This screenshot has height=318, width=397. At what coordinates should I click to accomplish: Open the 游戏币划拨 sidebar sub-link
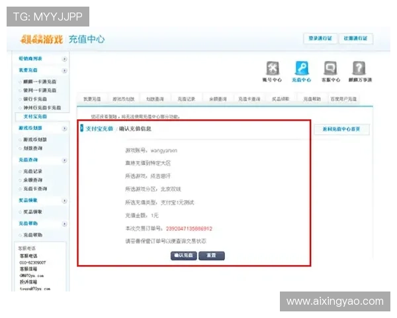(x=35, y=140)
